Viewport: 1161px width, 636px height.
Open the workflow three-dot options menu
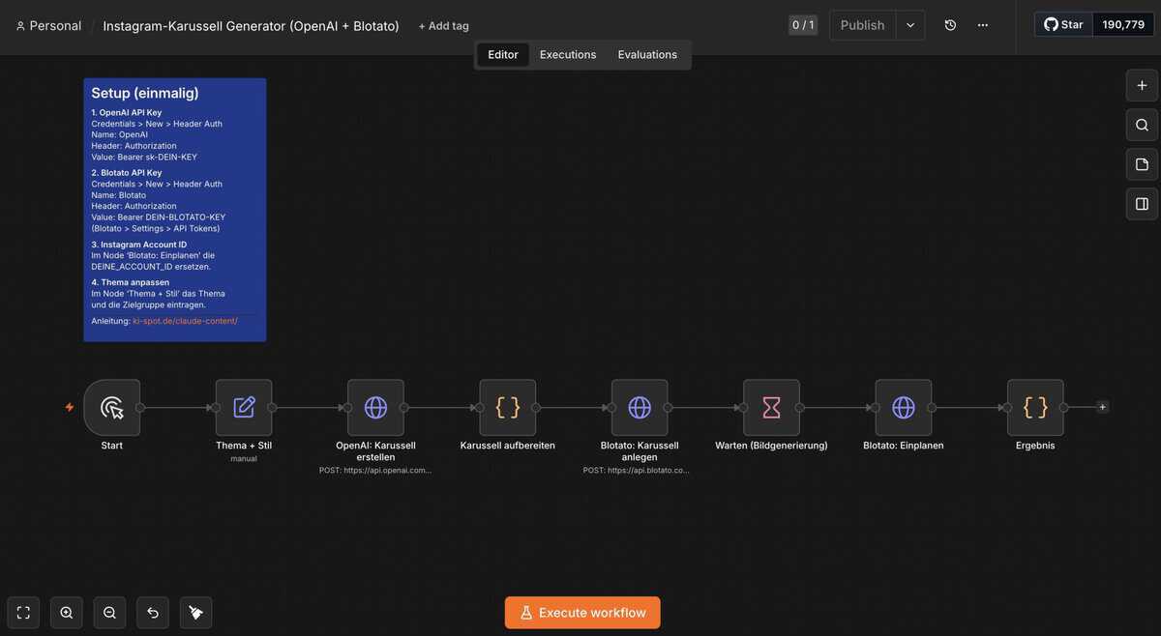coord(983,25)
